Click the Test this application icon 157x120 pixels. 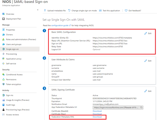tap(101, 11)
